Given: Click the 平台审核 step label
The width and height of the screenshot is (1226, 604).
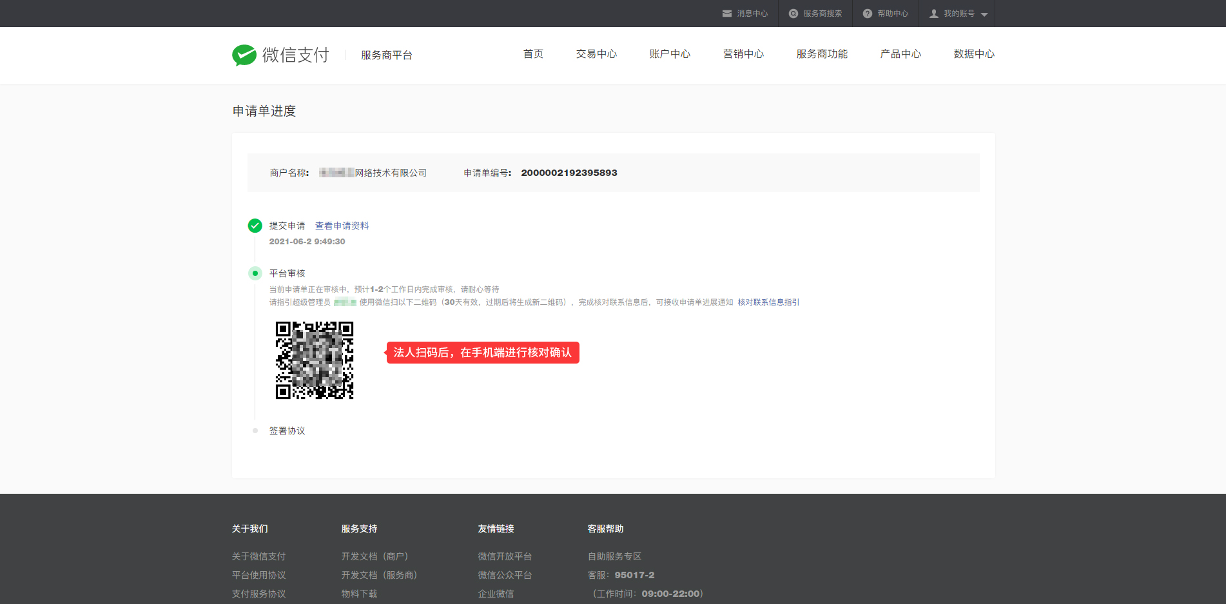Looking at the screenshot, I should (x=287, y=273).
